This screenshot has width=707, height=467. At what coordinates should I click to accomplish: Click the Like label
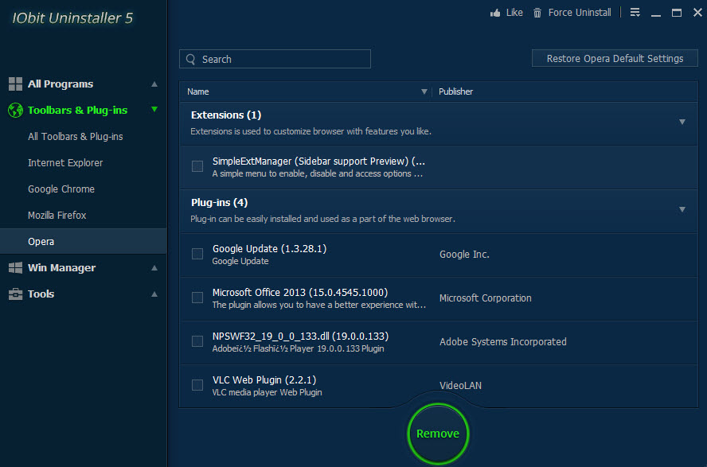[x=514, y=13]
